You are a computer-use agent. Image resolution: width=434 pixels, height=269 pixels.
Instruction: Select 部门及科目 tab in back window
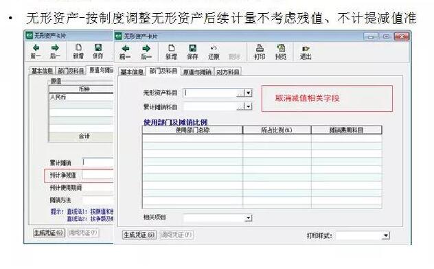[x=71, y=71]
